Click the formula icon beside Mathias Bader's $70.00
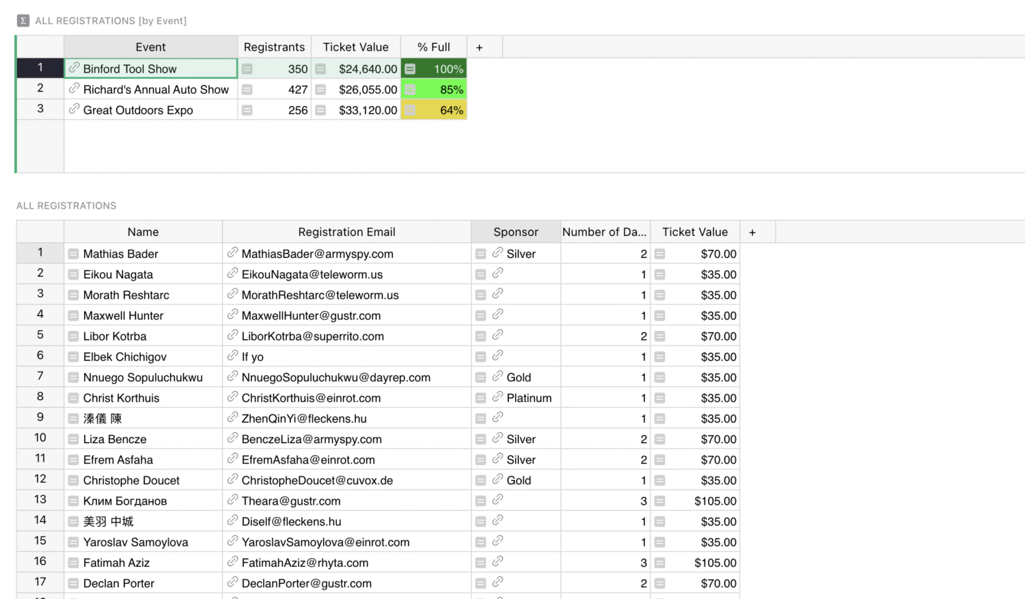This screenshot has width=1025, height=599. click(x=659, y=254)
